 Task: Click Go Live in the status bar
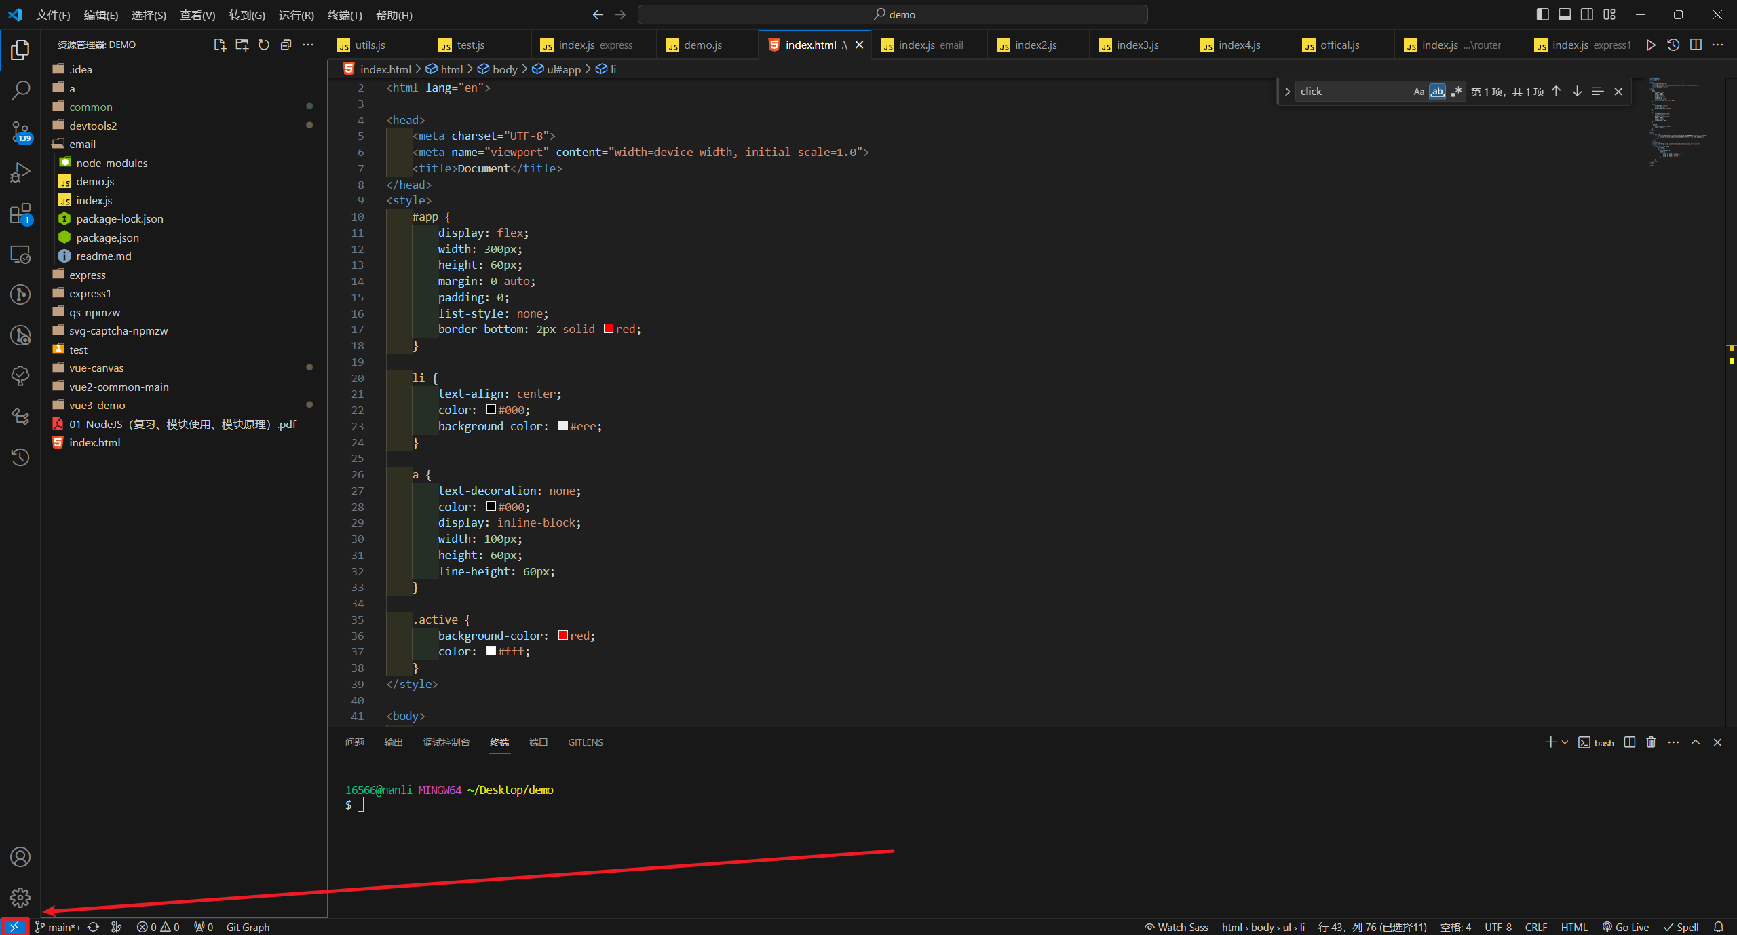pos(1626,927)
